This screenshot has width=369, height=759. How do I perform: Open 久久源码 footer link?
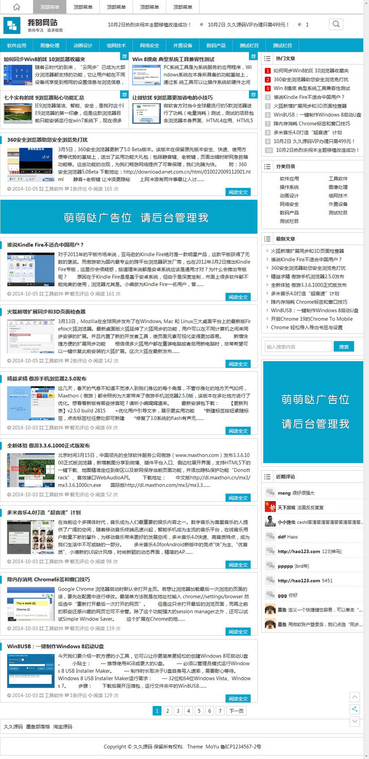click(x=13, y=727)
